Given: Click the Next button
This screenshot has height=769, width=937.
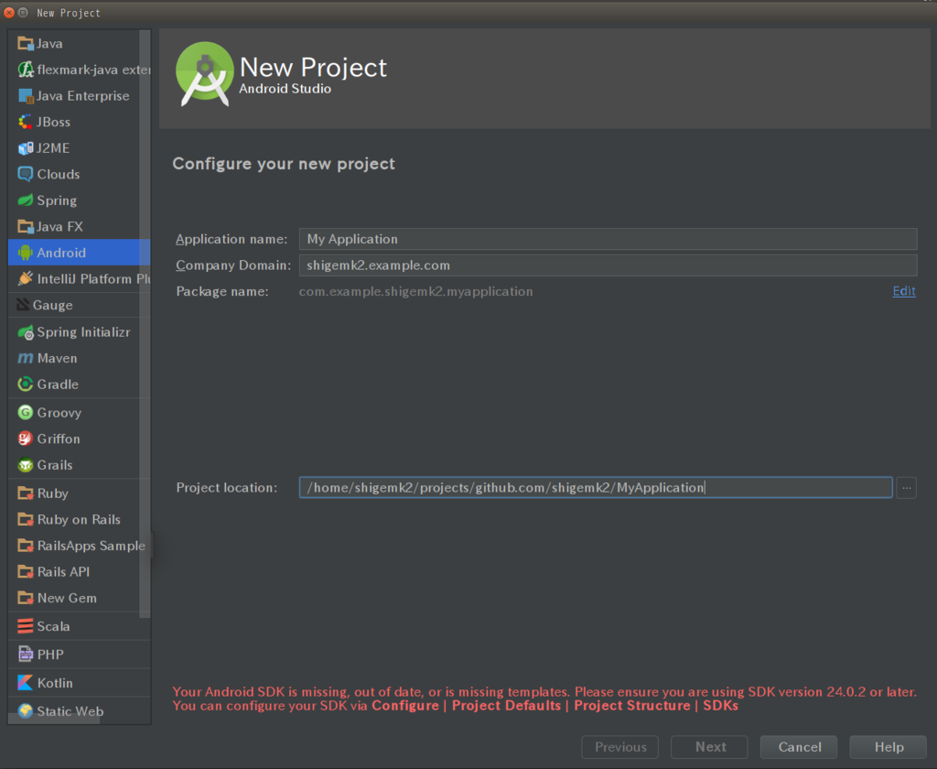Looking at the screenshot, I should pos(709,747).
